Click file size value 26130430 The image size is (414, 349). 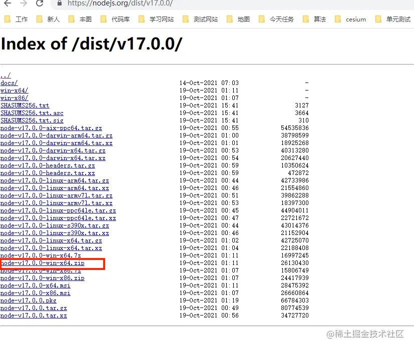click(x=295, y=263)
